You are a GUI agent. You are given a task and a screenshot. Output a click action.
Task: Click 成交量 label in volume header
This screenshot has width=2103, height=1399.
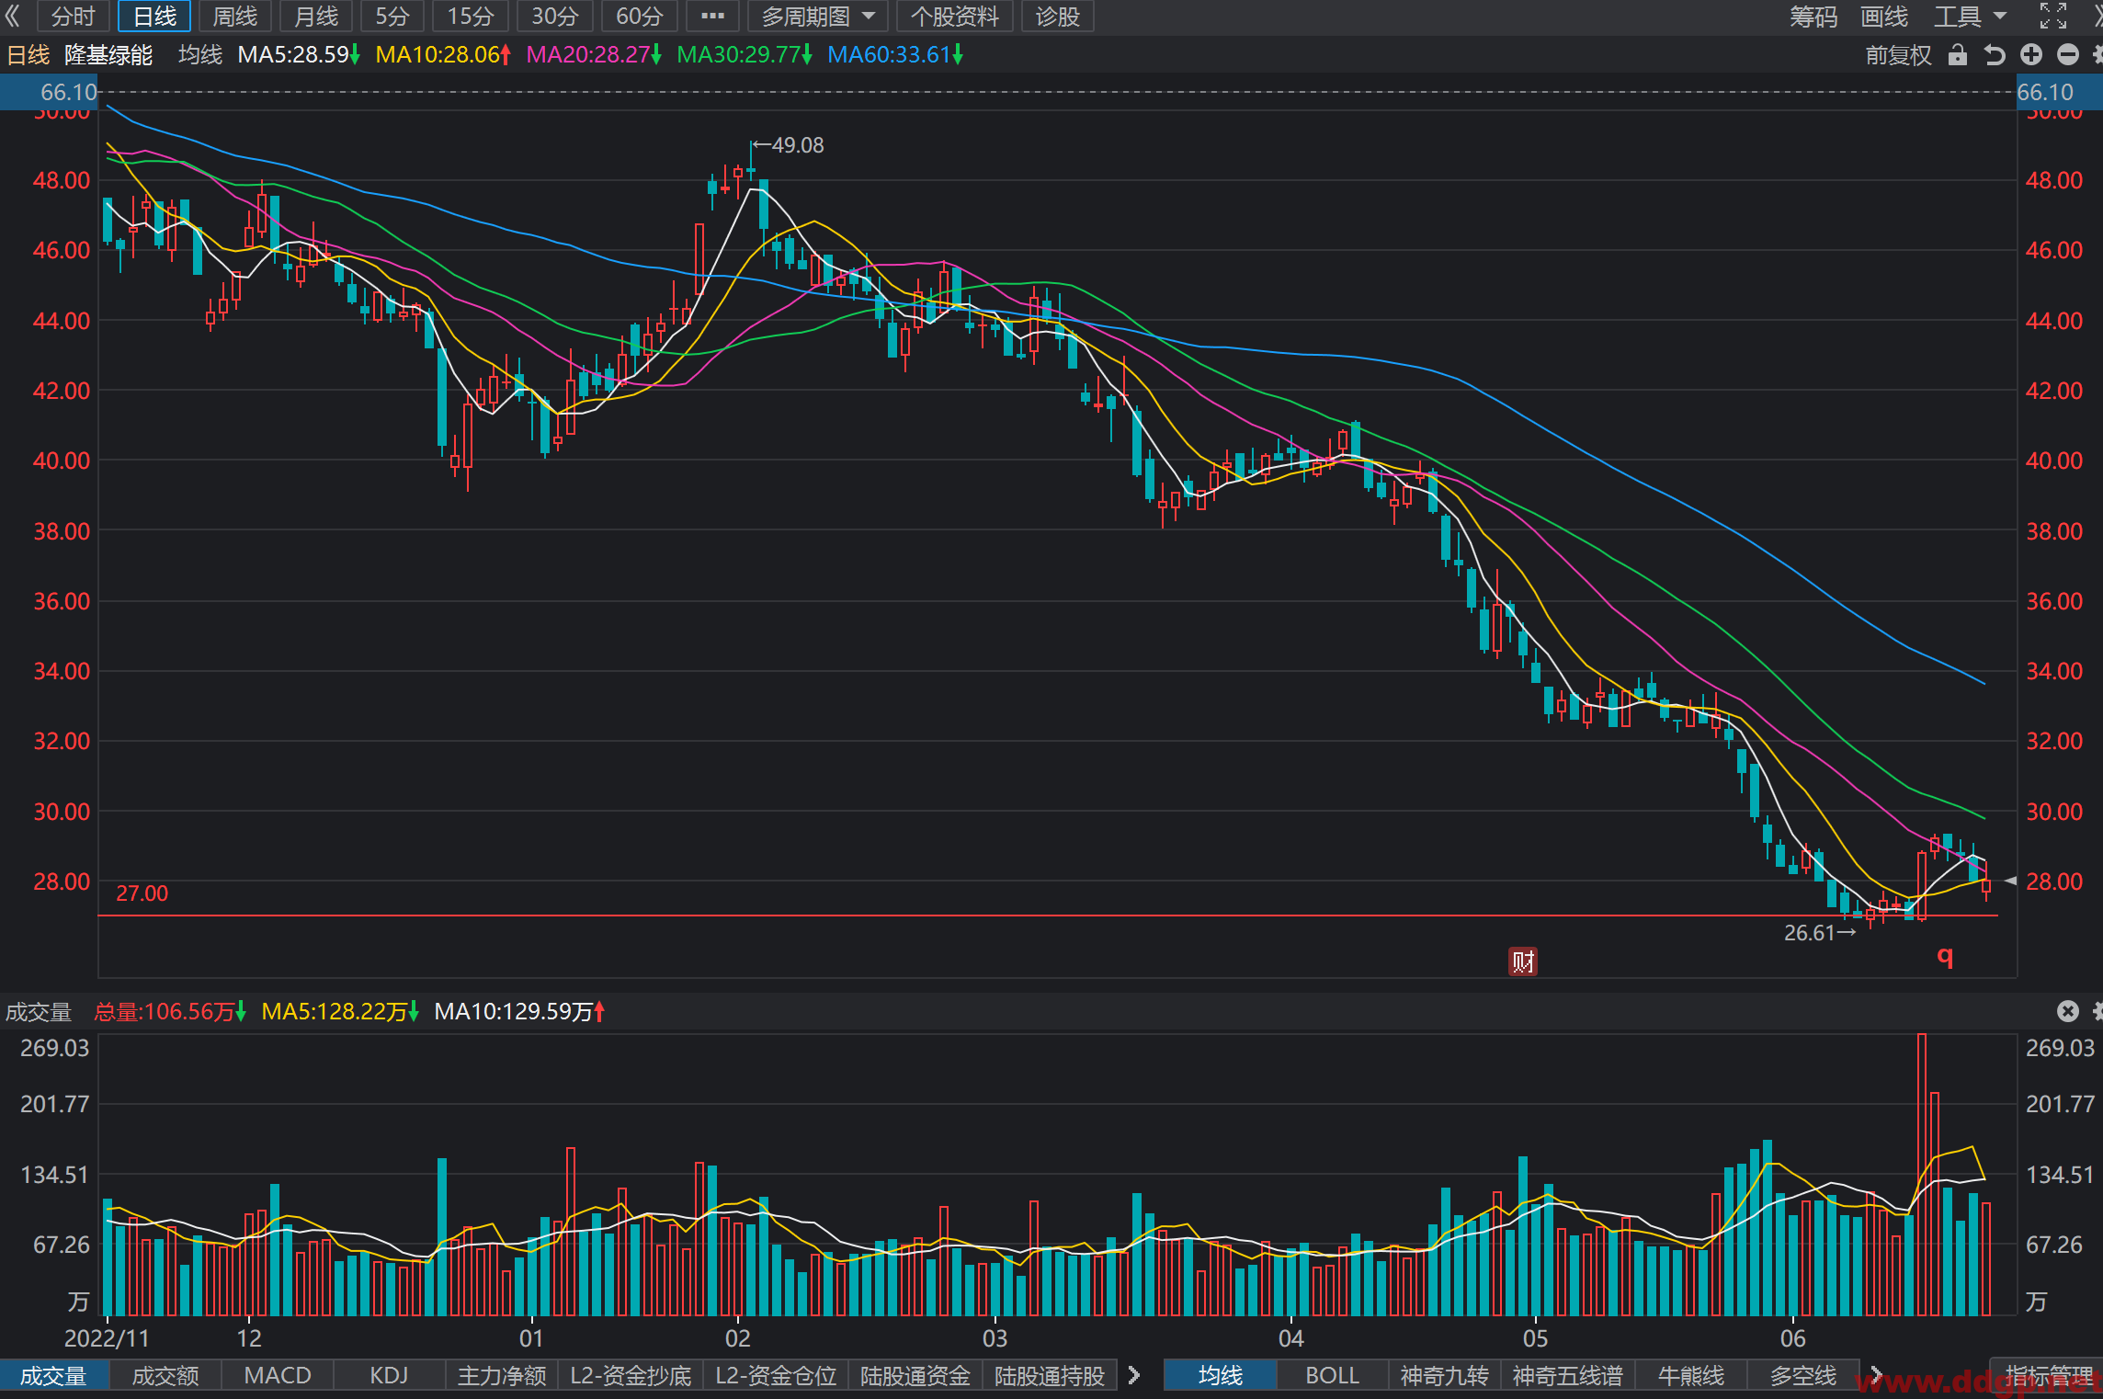(x=39, y=1011)
